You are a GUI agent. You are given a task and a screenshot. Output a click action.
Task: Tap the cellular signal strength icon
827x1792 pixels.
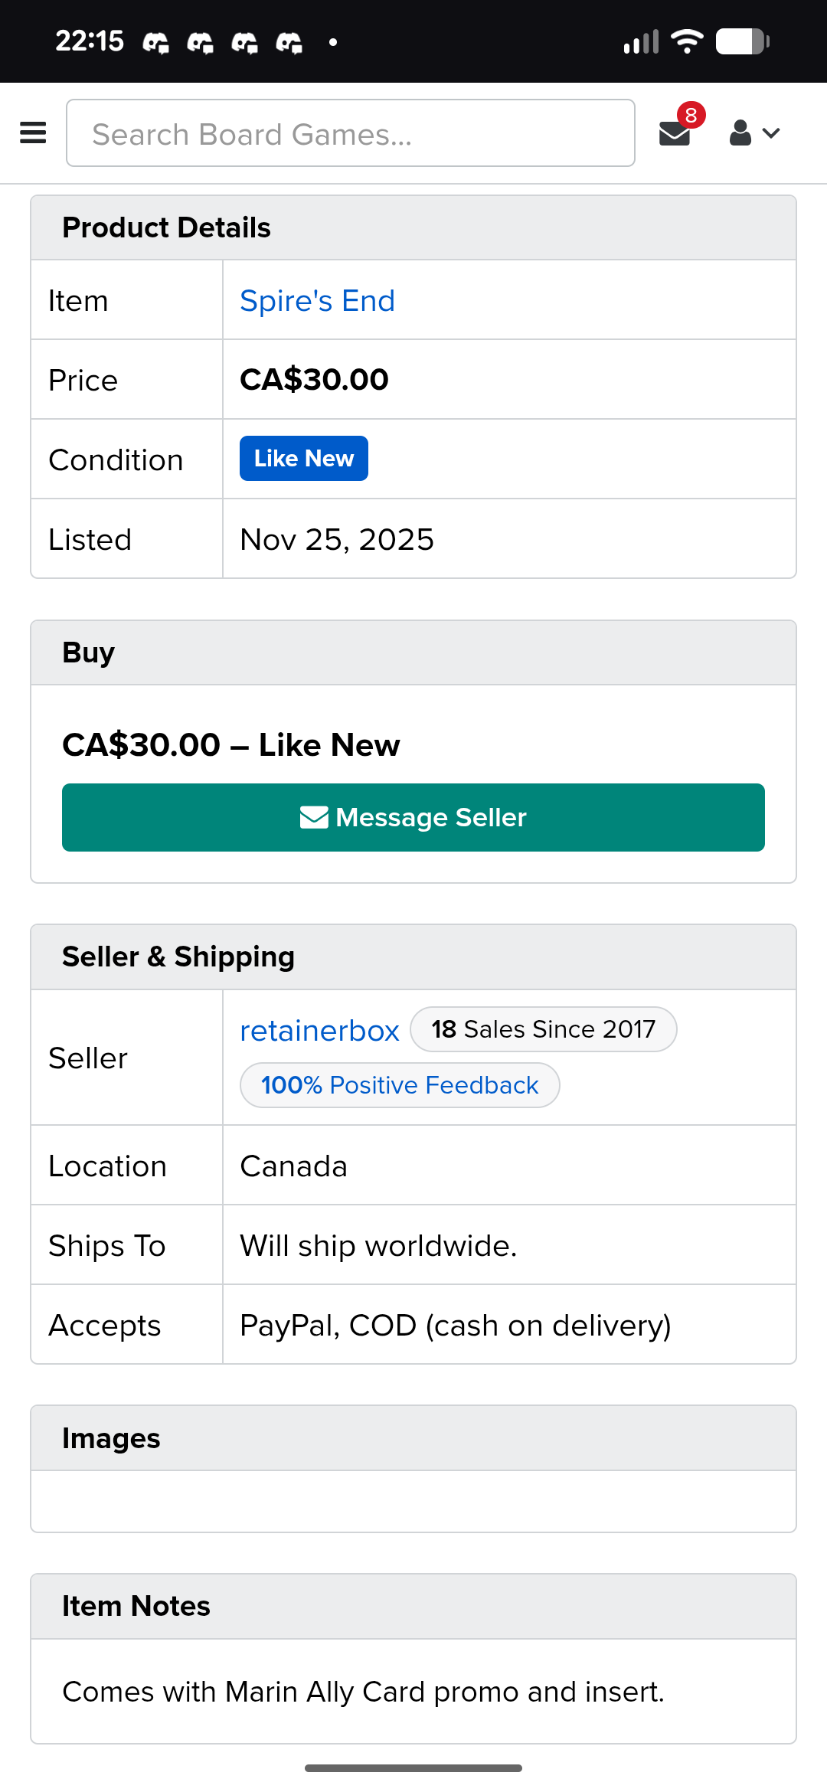(x=641, y=42)
